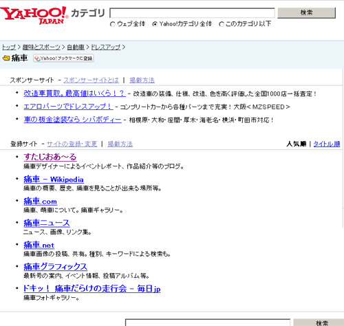
Task: Open the サイトの登録・変更 link
Action: click(x=72, y=144)
